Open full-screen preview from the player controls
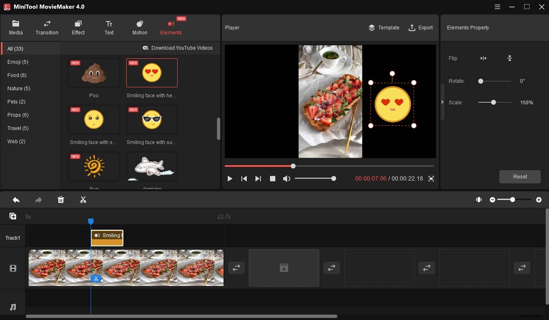Image resolution: width=549 pixels, height=320 pixels. tap(431, 178)
